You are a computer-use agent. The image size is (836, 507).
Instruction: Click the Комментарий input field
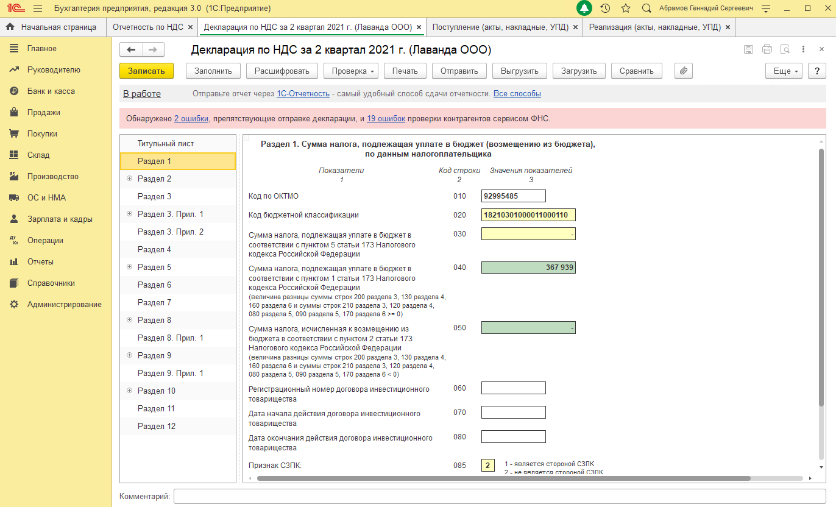[x=500, y=497]
